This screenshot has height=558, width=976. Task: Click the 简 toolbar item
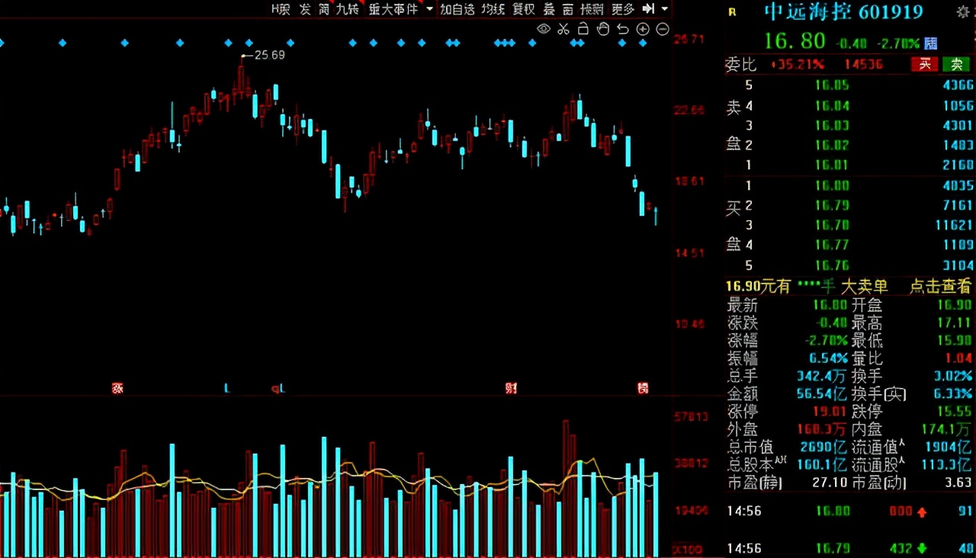pos(324,9)
